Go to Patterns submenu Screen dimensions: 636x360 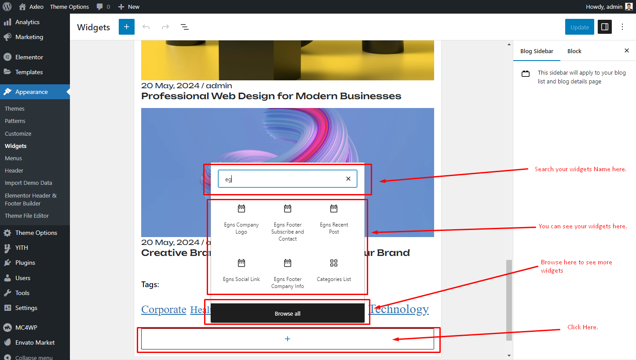pyautogui.click(x=15, y=121)
